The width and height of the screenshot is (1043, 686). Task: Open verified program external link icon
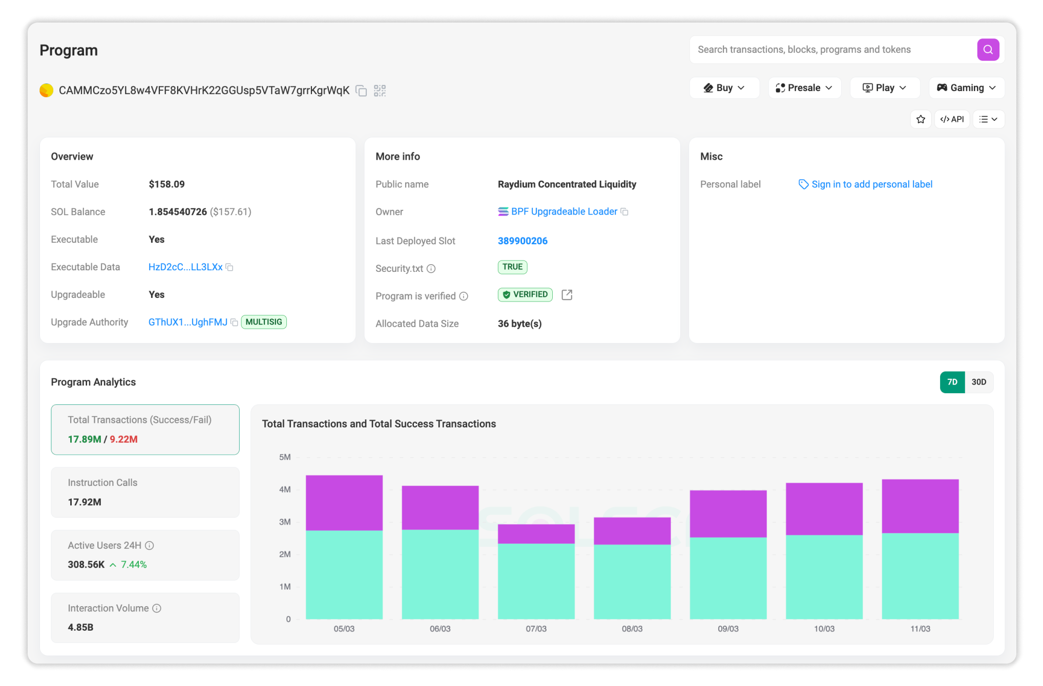coord(567,295)
